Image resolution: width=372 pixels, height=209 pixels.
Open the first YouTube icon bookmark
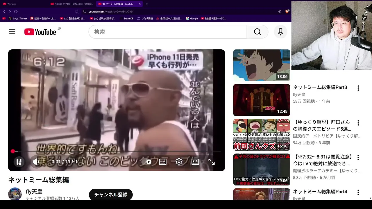(4, 19)
